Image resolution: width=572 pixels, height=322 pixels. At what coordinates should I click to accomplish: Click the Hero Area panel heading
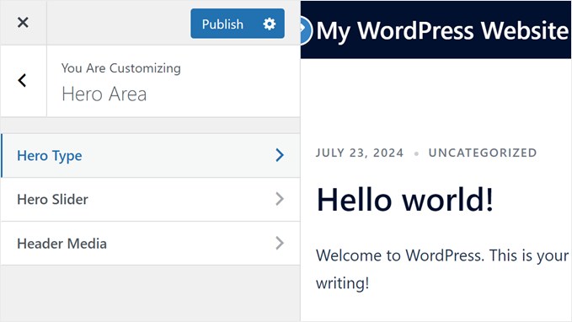tap(104, 94)
